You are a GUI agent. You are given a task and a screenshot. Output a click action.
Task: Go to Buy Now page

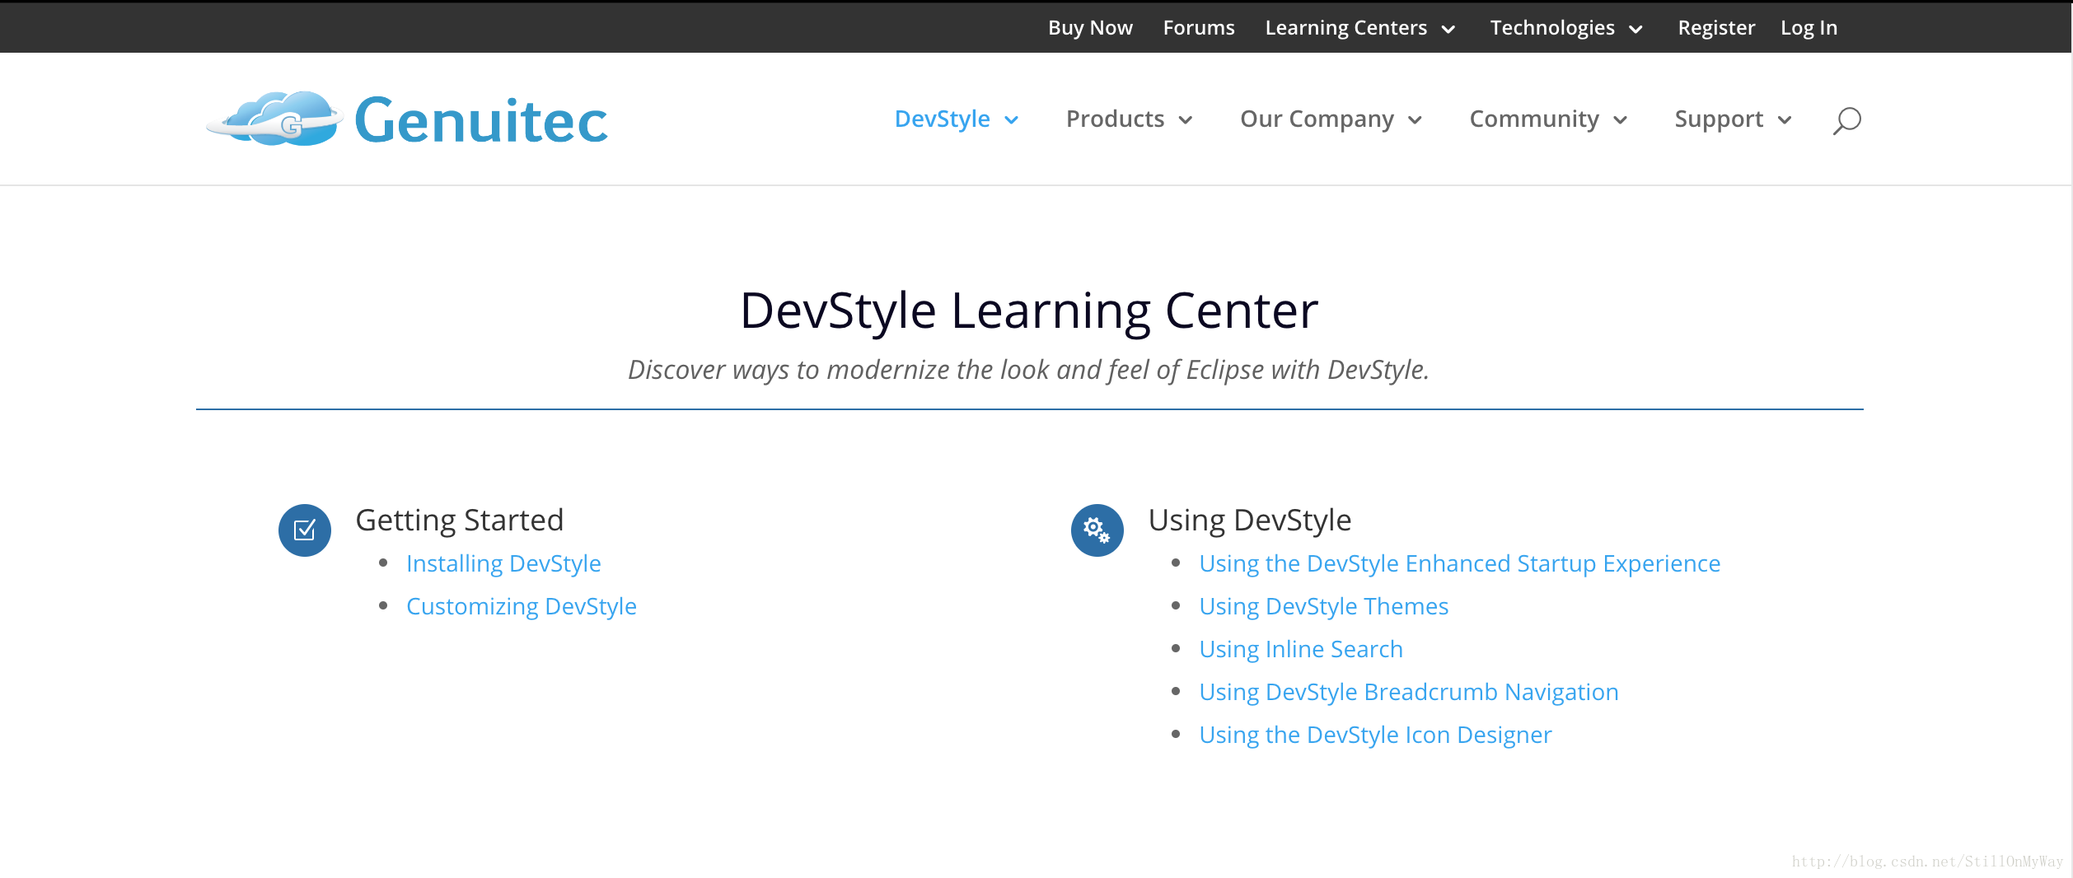point(1090,28)
